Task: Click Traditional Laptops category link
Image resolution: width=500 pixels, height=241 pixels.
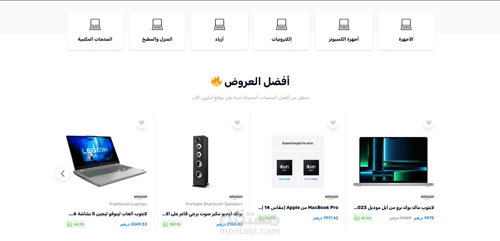Action: [x=128, y=204]
